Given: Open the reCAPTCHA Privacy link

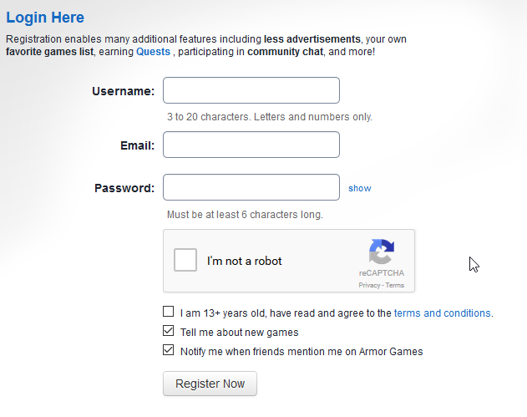Looking at the screenshot, I should pyautogui.click(x=369, y=285).
